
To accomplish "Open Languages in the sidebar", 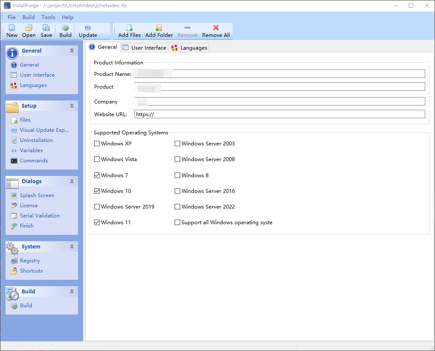I will pyautogui.click(x=29, y=85).
